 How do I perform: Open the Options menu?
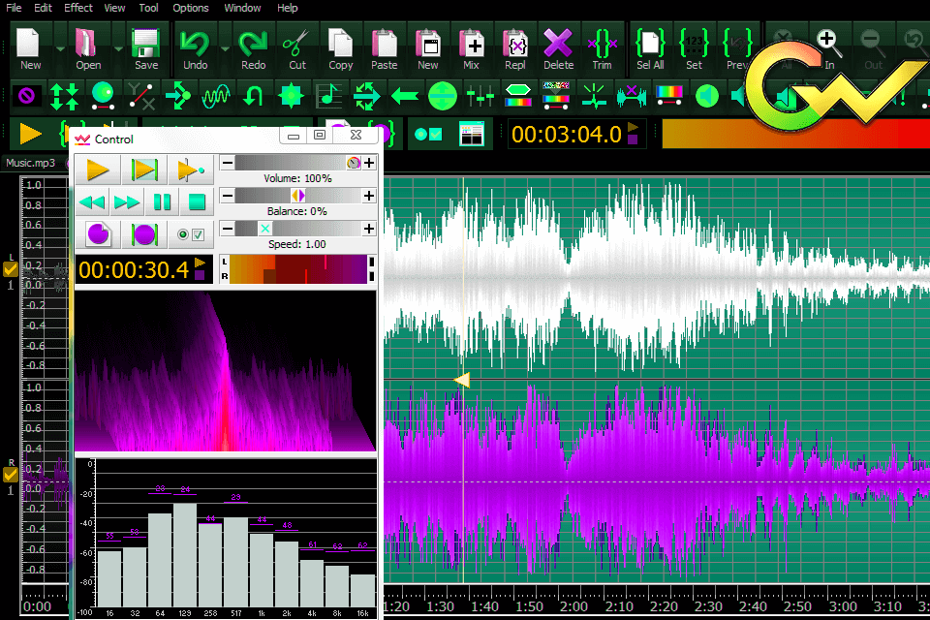190,8
